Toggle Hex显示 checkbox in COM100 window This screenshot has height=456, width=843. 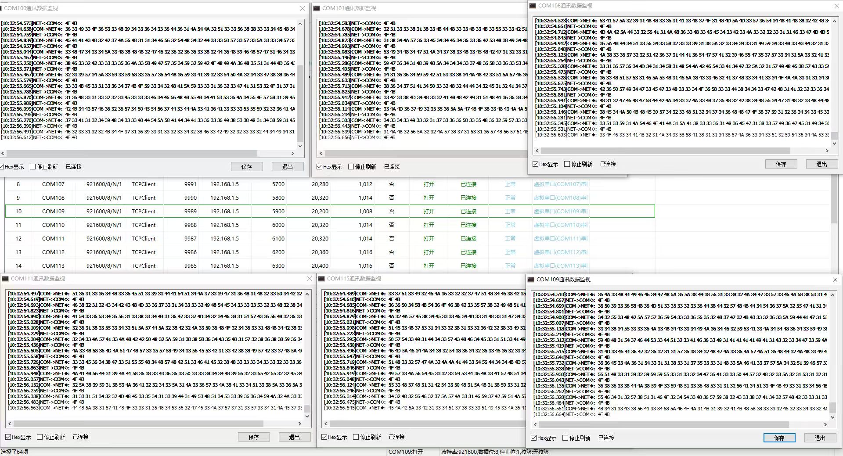2,167
